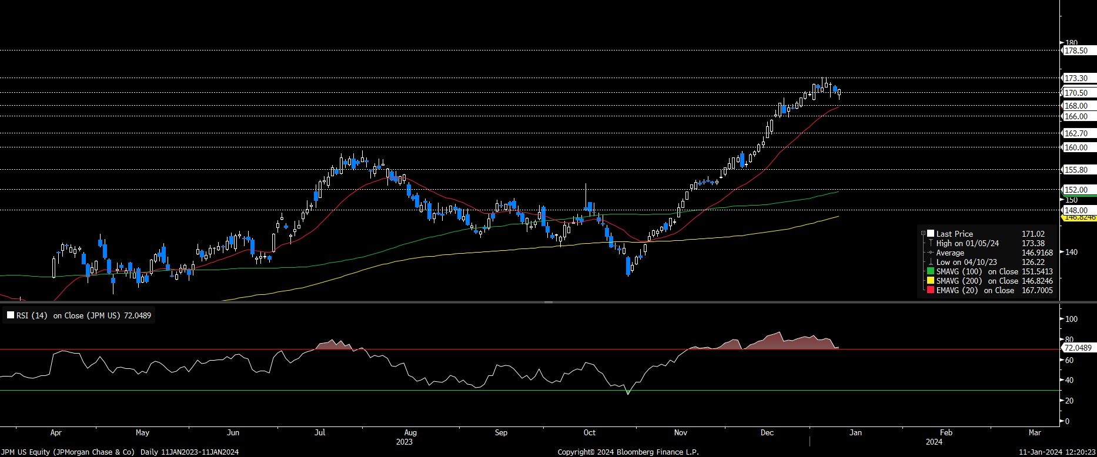Select 'RSI (14) on Close (JPM US)' label
1097x457 pixels.
[83, 315]
